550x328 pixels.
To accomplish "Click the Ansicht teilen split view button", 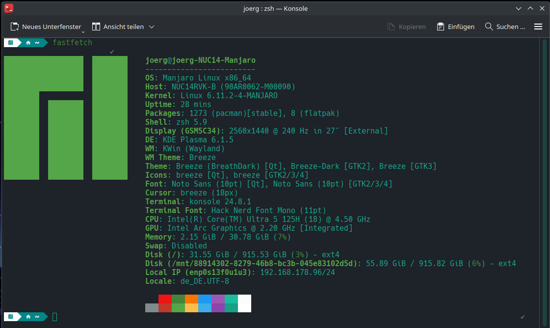I will coord(118,27).
